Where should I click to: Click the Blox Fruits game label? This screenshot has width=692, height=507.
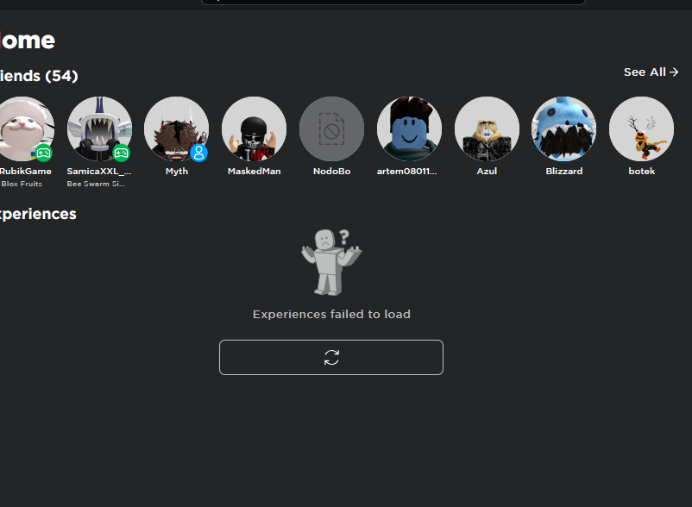pos(22,184)
